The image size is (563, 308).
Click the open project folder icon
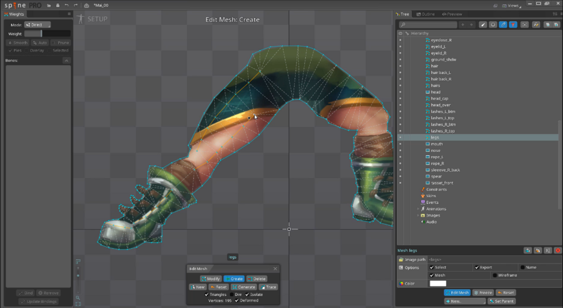(49, 6)
